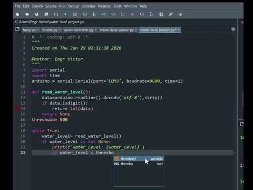This screenshot has height=190, width=253.
Task: Save all files toolbar icon
Action: pyautogui.click(x=46, y=14)
